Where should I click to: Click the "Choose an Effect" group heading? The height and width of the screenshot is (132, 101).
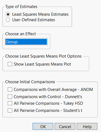pyautogui.click(x=21, y=34)
